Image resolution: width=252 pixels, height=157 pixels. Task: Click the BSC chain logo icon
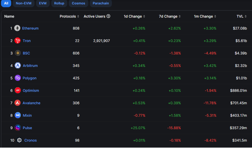click(x=18, y=53)
